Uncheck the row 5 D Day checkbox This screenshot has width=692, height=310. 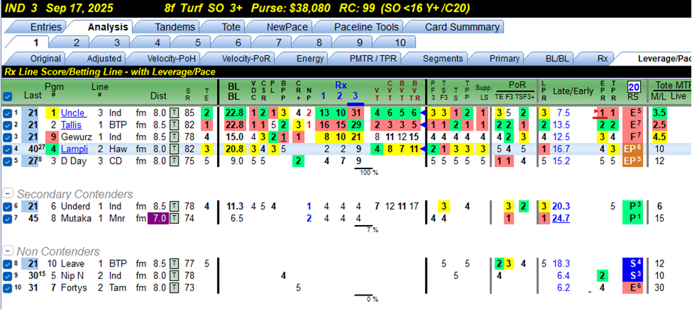pyautogui.click(x=7, y=161)
